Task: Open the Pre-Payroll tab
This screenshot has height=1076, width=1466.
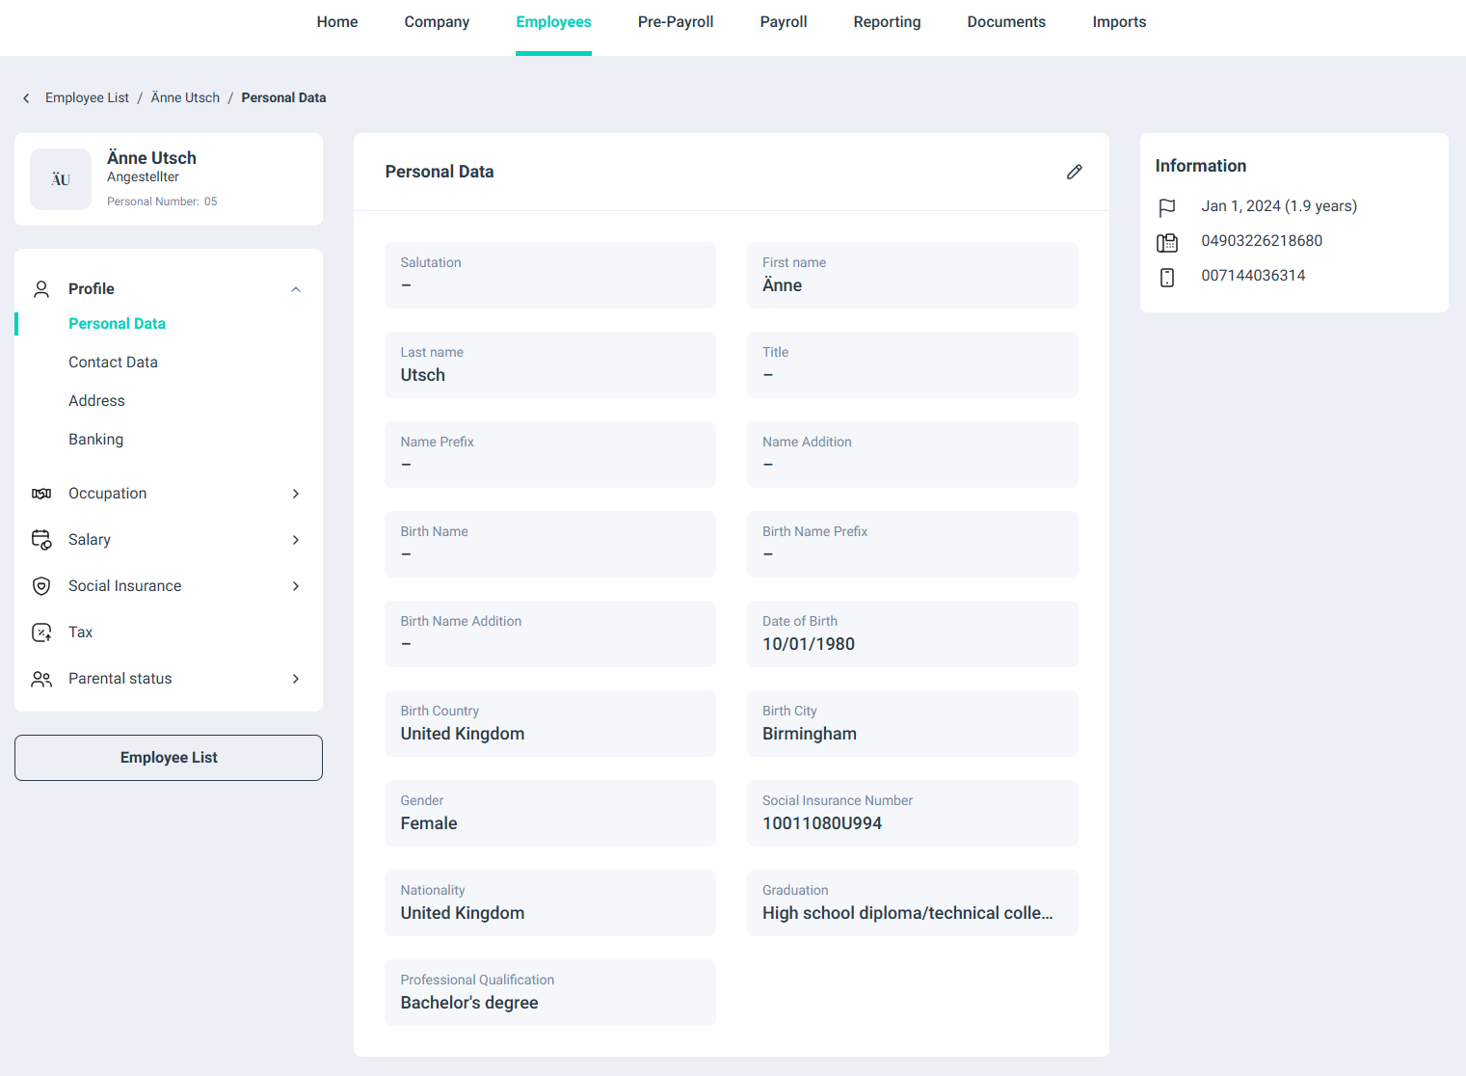Action: [x=675, y=22]
